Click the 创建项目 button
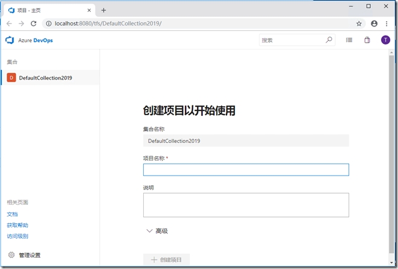This screenshot has height=269, width=398. 166,260
